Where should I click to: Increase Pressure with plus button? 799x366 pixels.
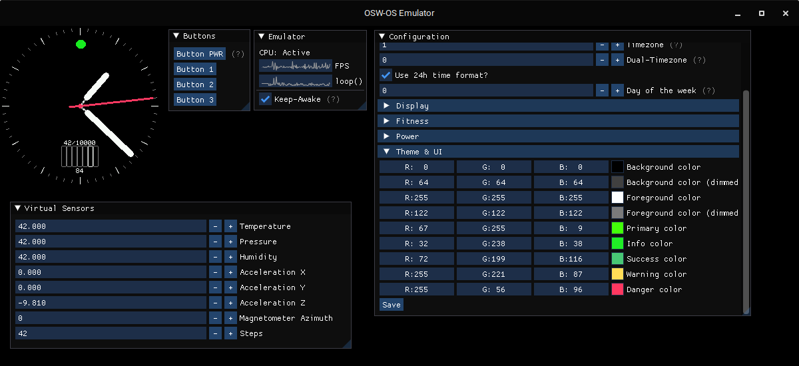(x=230, y=242)
